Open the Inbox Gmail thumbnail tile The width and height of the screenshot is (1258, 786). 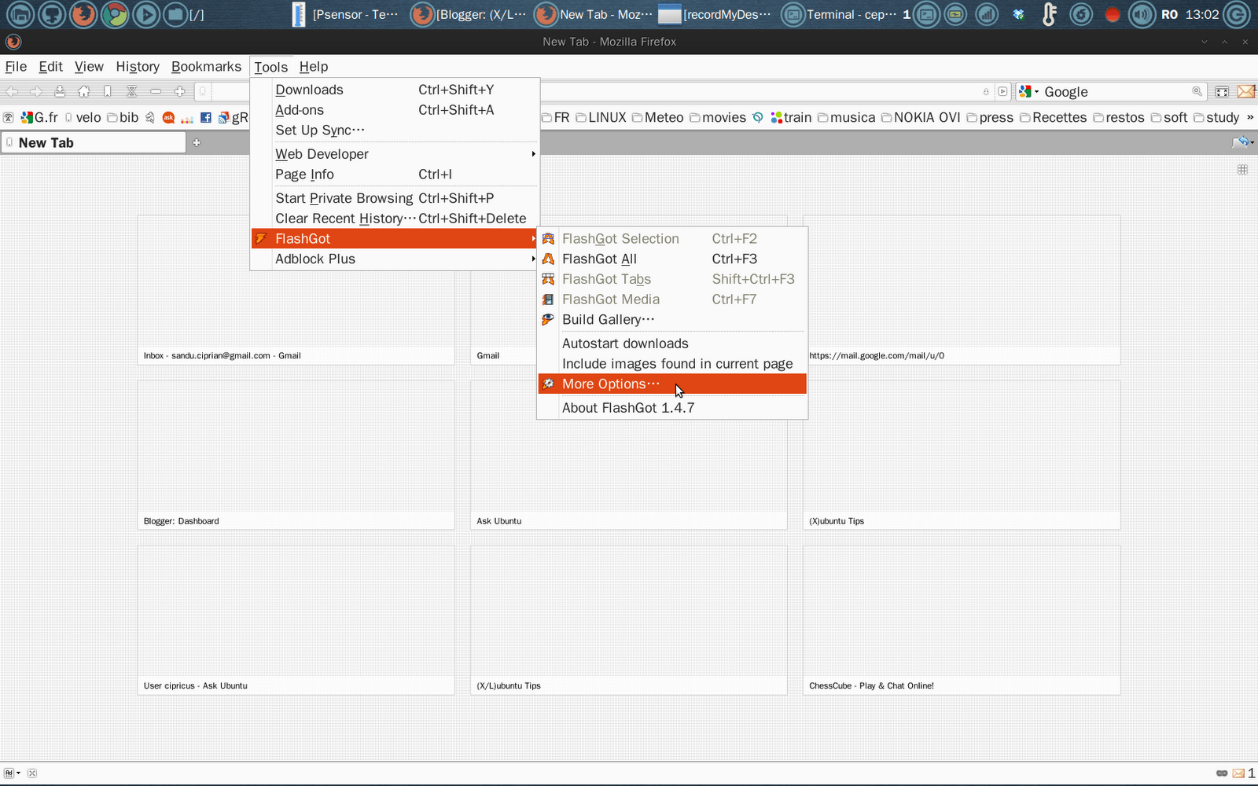pos(296,290)
